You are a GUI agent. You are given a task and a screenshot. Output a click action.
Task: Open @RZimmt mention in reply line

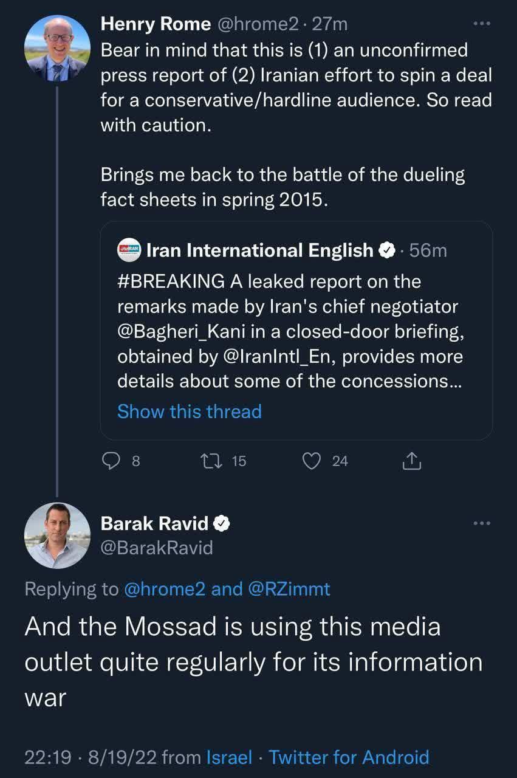point(289,588)
